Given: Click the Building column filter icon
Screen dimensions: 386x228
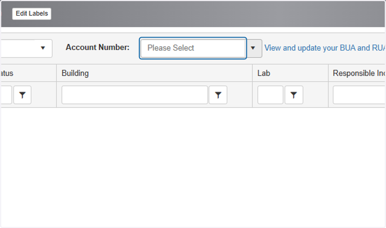Looking at the screenshot, I should 218,95.
